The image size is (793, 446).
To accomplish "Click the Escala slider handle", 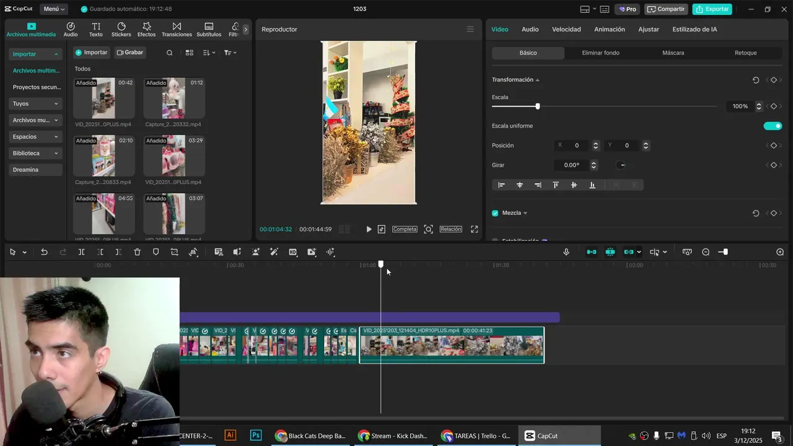I will [538, 107].
